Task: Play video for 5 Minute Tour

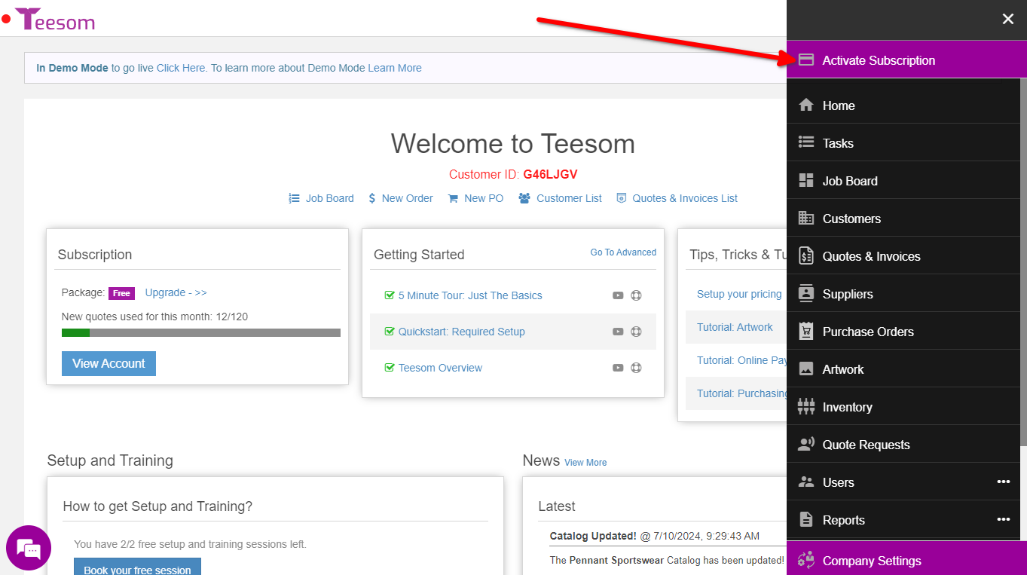Action: (618, 295)
